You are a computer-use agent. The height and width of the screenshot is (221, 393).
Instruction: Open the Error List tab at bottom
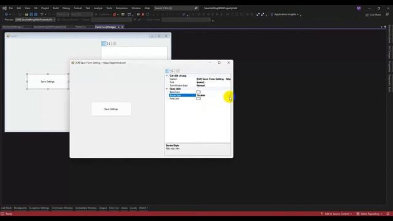point(114,208)
